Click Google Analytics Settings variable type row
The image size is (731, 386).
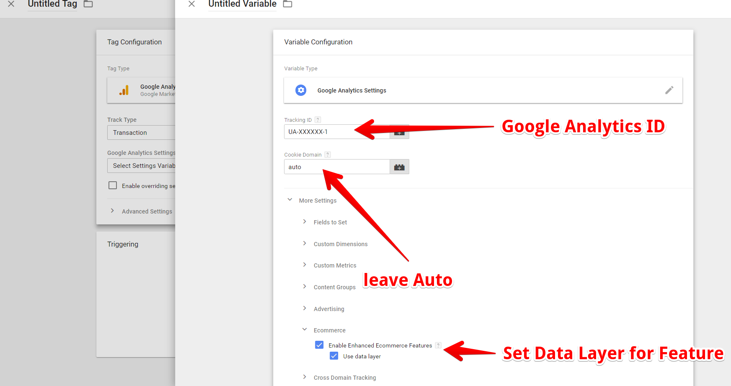483,90
